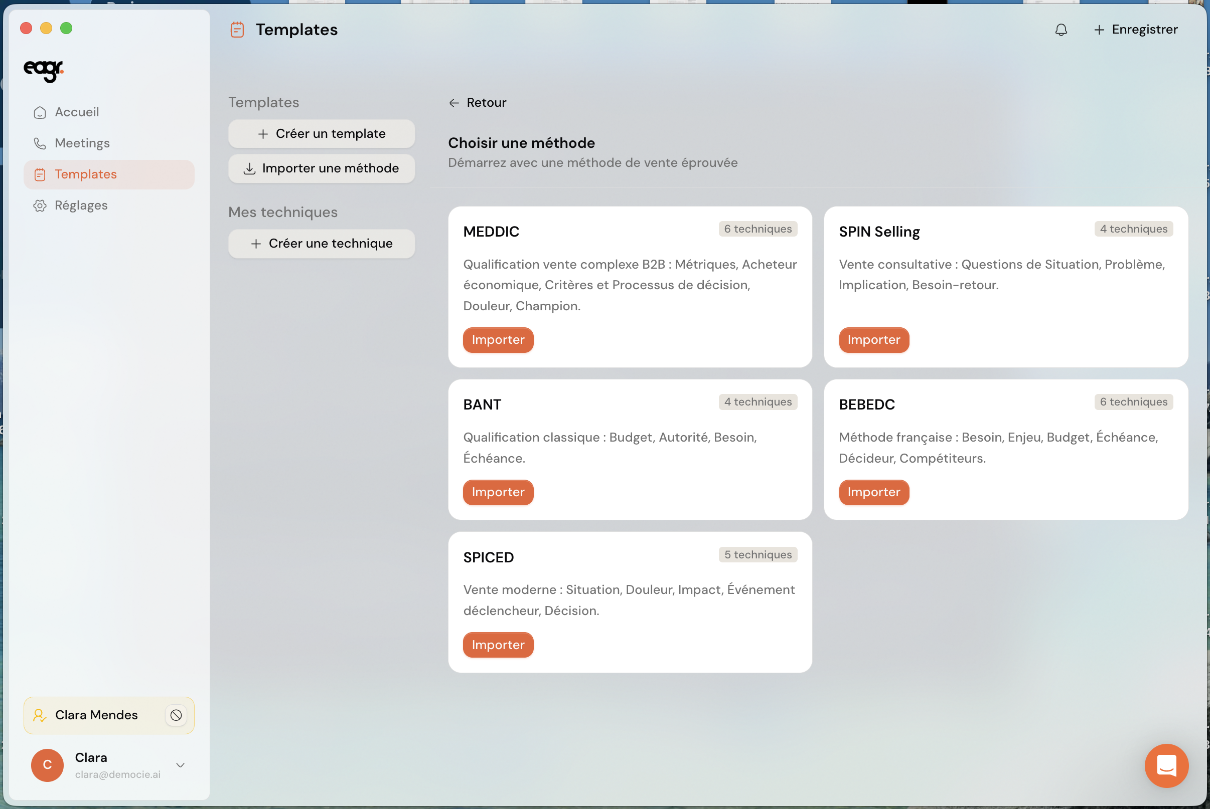
Task: Click the Mes techniques section label
Action: [283, 212]
